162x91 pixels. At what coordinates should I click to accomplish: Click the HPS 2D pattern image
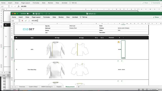click(x=80, y=49)
